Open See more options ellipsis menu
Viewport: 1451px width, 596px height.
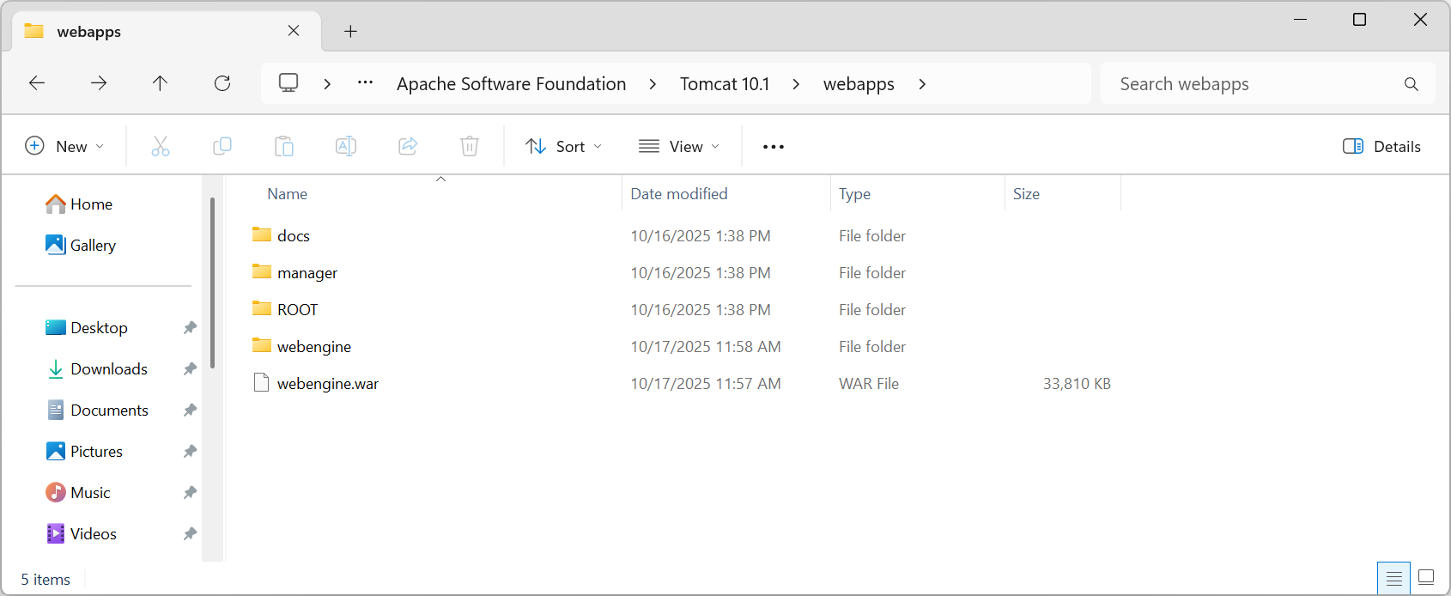pyautogui.click(x=774, y=146)
